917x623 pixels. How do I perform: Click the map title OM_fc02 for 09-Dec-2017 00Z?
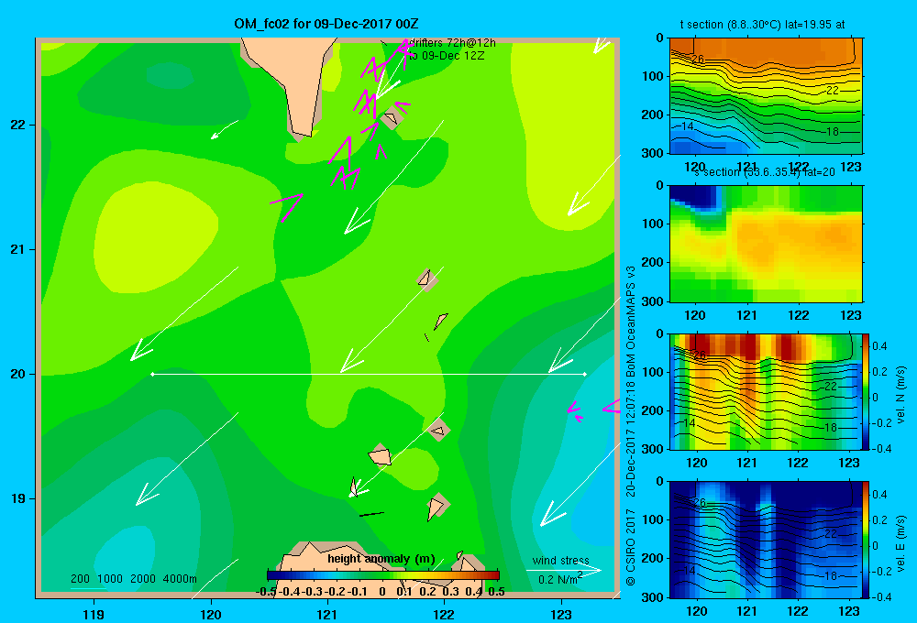click(326, 24)
